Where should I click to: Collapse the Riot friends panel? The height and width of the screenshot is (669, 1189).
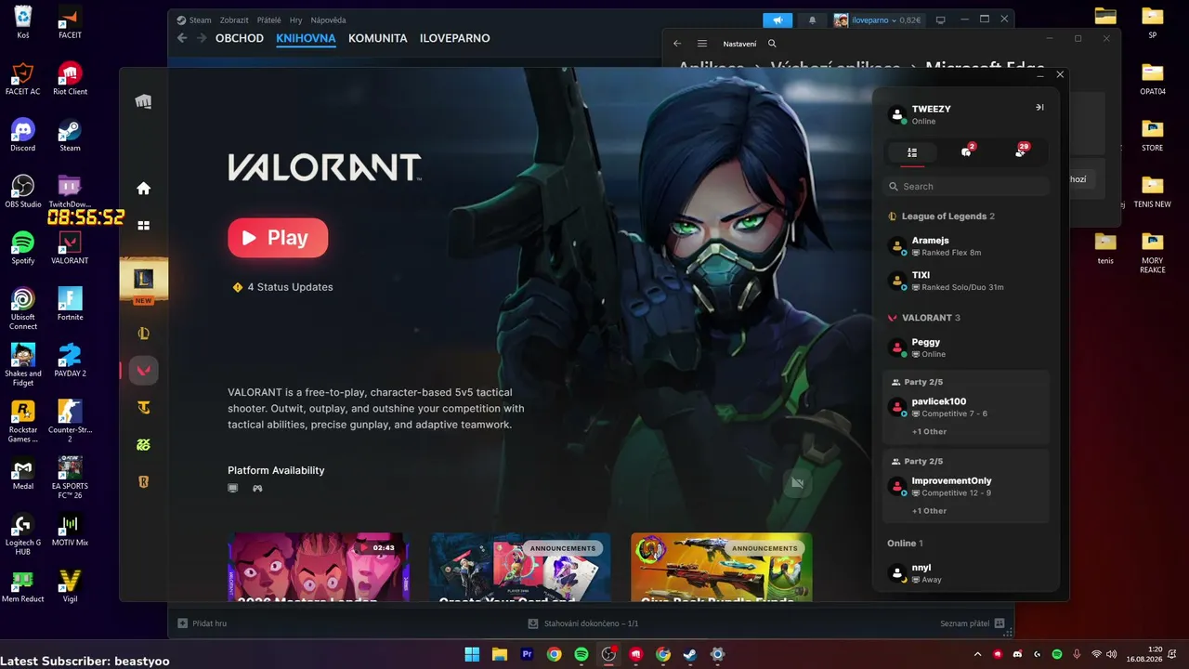[1039, 108]
